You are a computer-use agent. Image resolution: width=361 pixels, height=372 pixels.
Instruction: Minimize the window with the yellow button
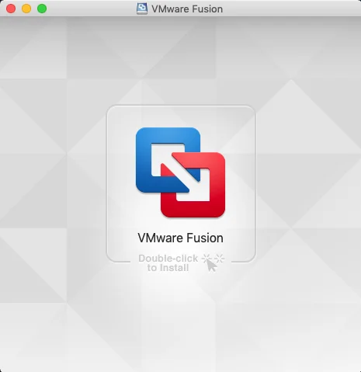[26, 9]
